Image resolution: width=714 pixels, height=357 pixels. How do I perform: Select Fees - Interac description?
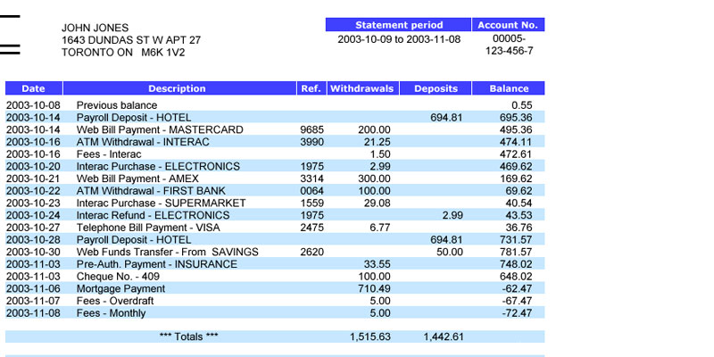[109, 154]
